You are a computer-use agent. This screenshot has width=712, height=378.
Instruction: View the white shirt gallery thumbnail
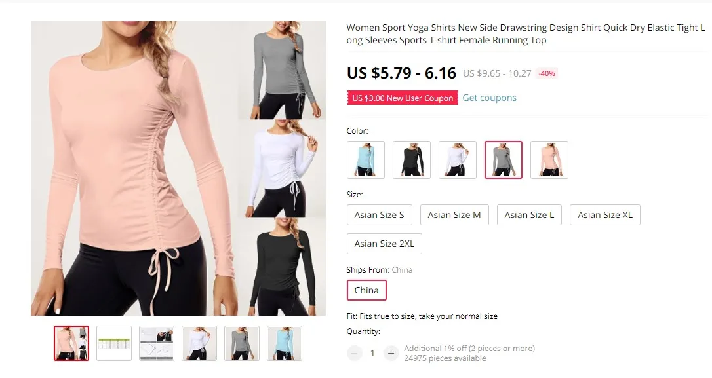tap(199, 343)
